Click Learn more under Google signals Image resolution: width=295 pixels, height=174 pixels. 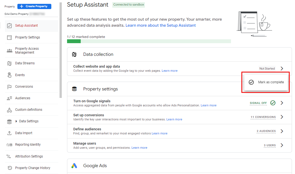[208, 105]
